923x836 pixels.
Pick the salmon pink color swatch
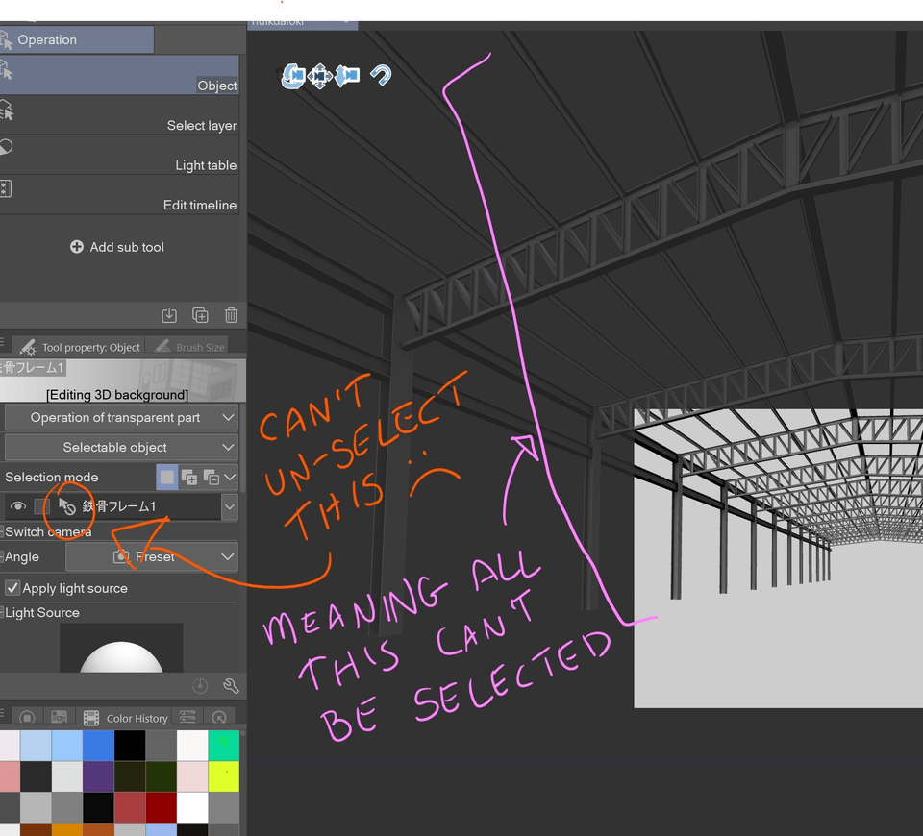tap(10, 776)
